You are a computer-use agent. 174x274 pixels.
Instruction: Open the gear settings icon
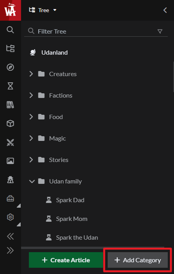[10, 217]
